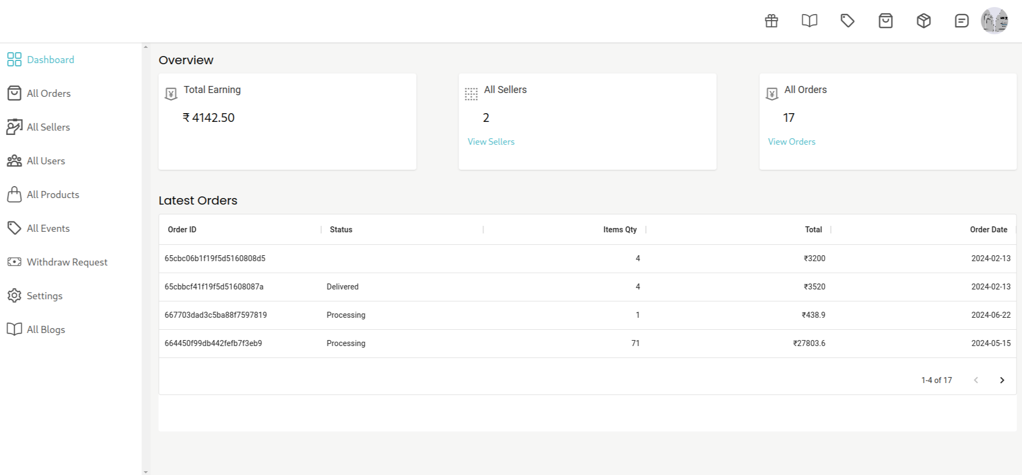Open the View Sellers link

pos(491,141)
